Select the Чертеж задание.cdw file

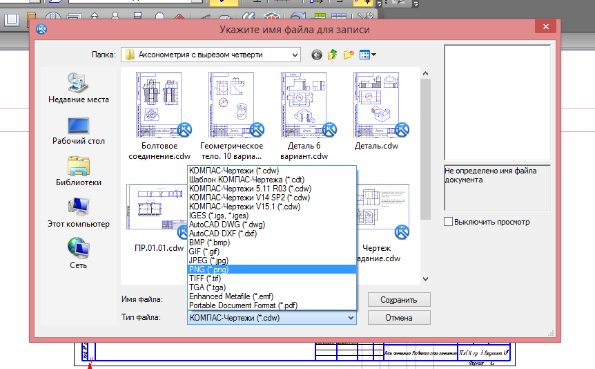coord(383,223)
